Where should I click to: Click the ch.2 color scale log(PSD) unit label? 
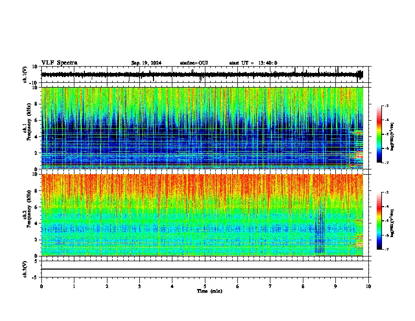392,223
